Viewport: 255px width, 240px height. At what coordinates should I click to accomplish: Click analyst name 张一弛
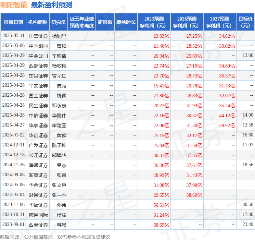pos(59,195)
